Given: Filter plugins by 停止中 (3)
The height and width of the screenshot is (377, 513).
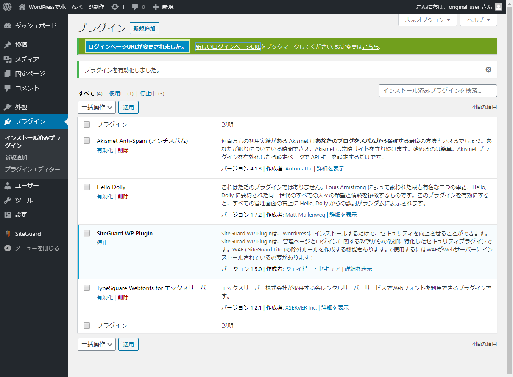Looking at the screenshot, I should point(152,93).
